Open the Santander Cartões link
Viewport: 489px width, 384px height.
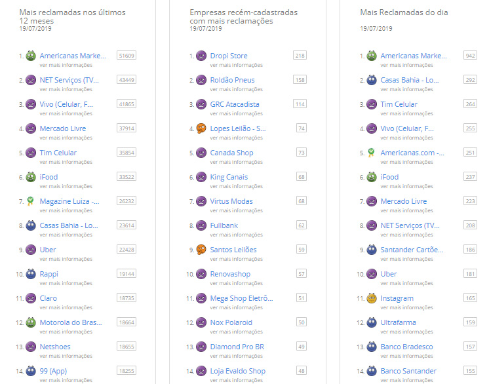(412, 250)
